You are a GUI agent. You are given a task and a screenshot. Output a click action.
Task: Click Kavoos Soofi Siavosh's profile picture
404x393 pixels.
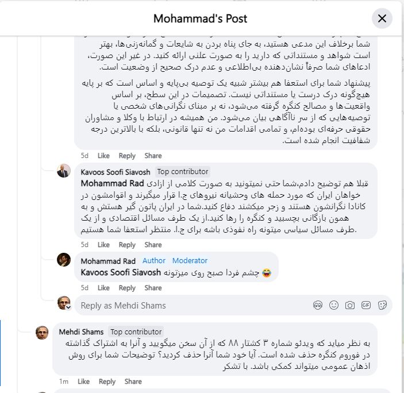[64, 171]
